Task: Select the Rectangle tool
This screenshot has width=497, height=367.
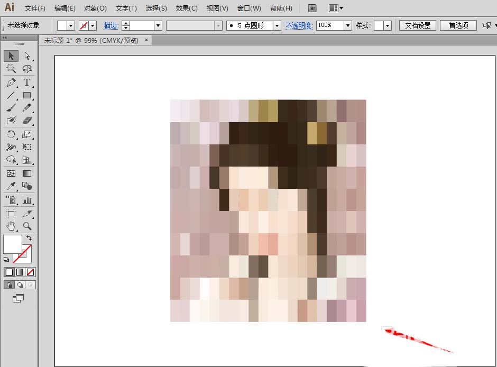Action: (27, 95)
